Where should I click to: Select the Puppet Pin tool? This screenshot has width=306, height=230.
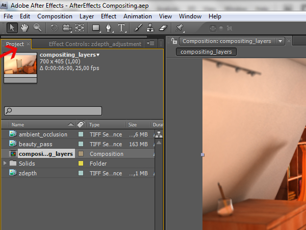point(180,28)
